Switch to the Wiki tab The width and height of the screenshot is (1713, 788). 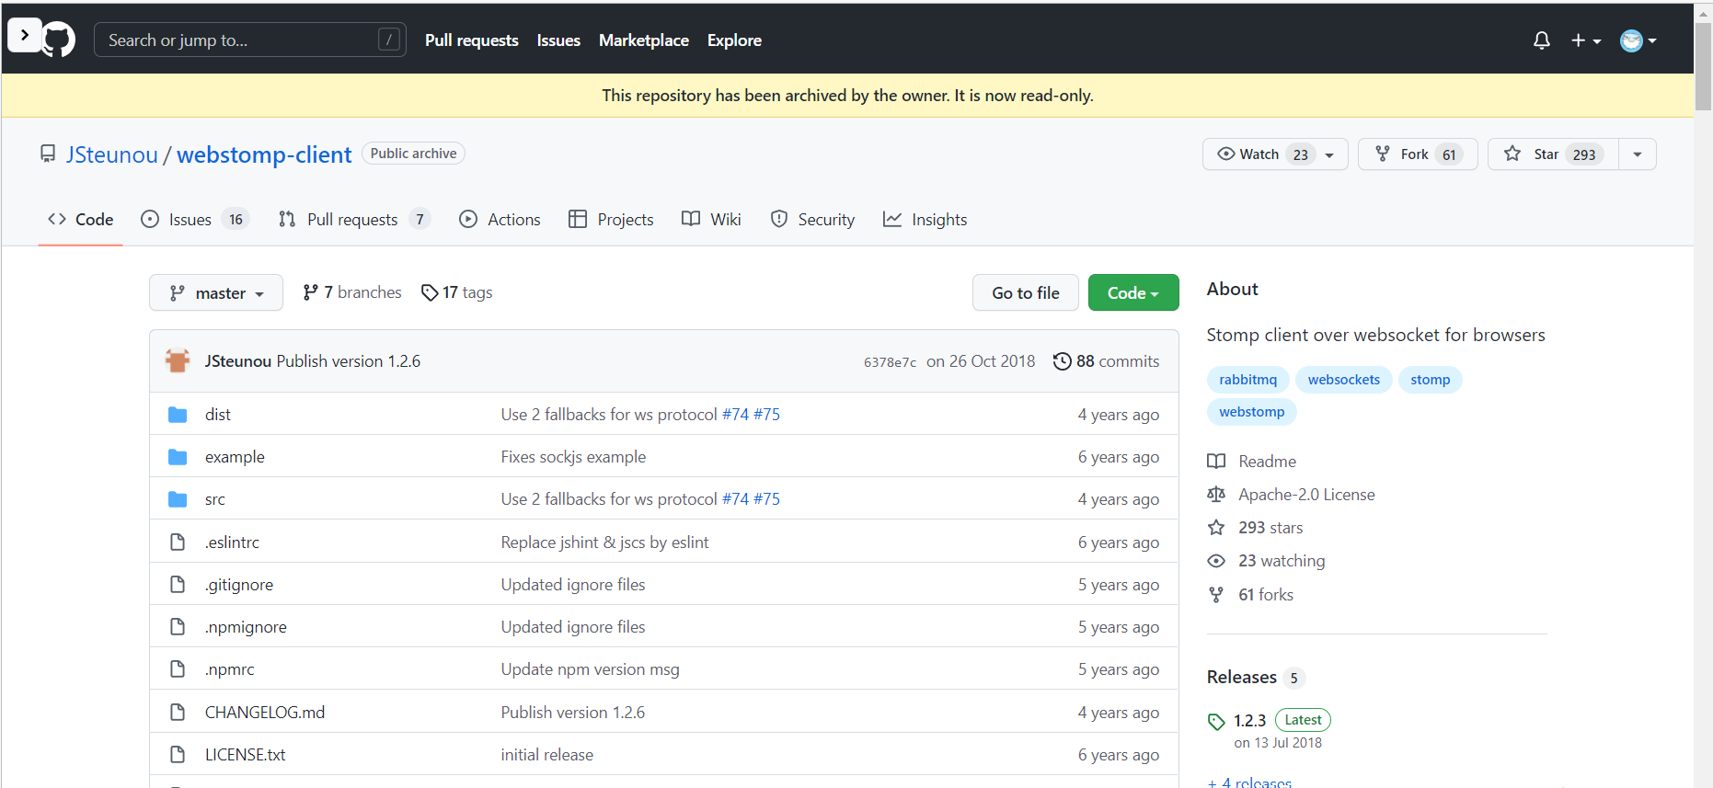click(x=711, y=220)
